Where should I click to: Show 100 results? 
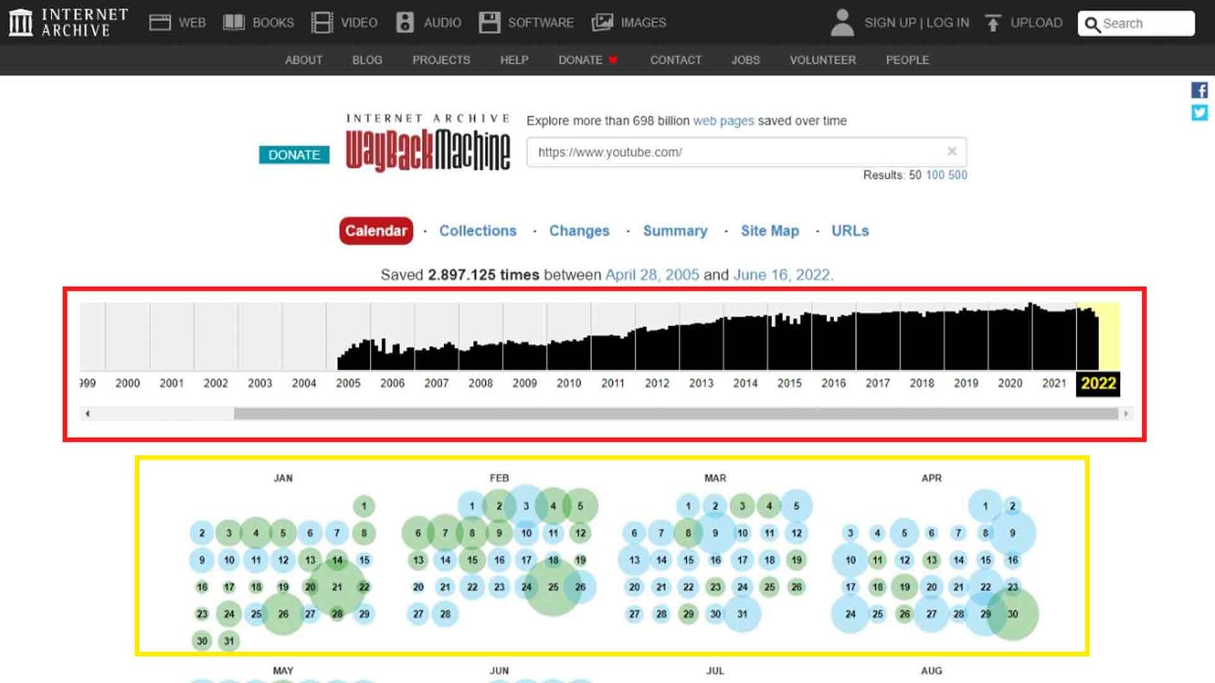pos(935,175)
